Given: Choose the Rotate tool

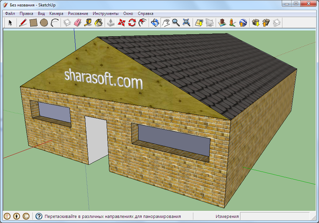Looking at the screenshot, I should pos(132,23).
